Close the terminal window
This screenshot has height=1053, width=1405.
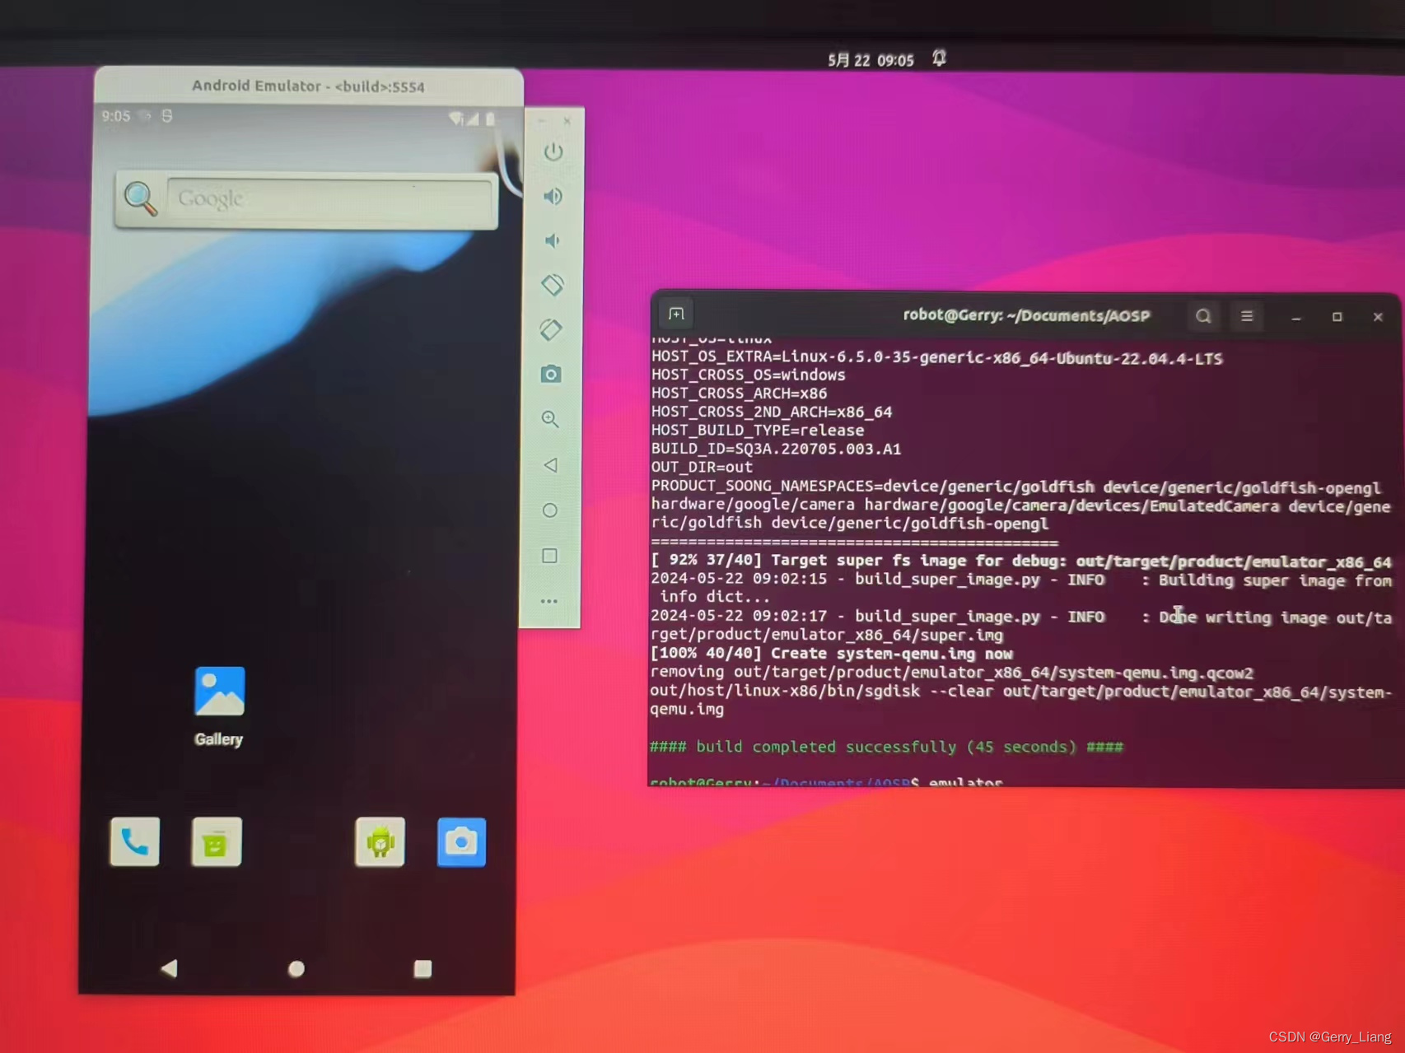[1378, 317]
